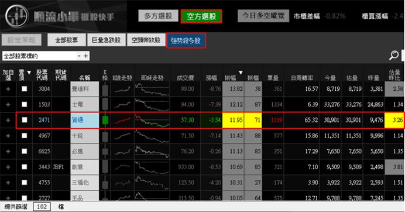Open the 即時走勢 mini chart for 3443 創意

coord(152,167)
